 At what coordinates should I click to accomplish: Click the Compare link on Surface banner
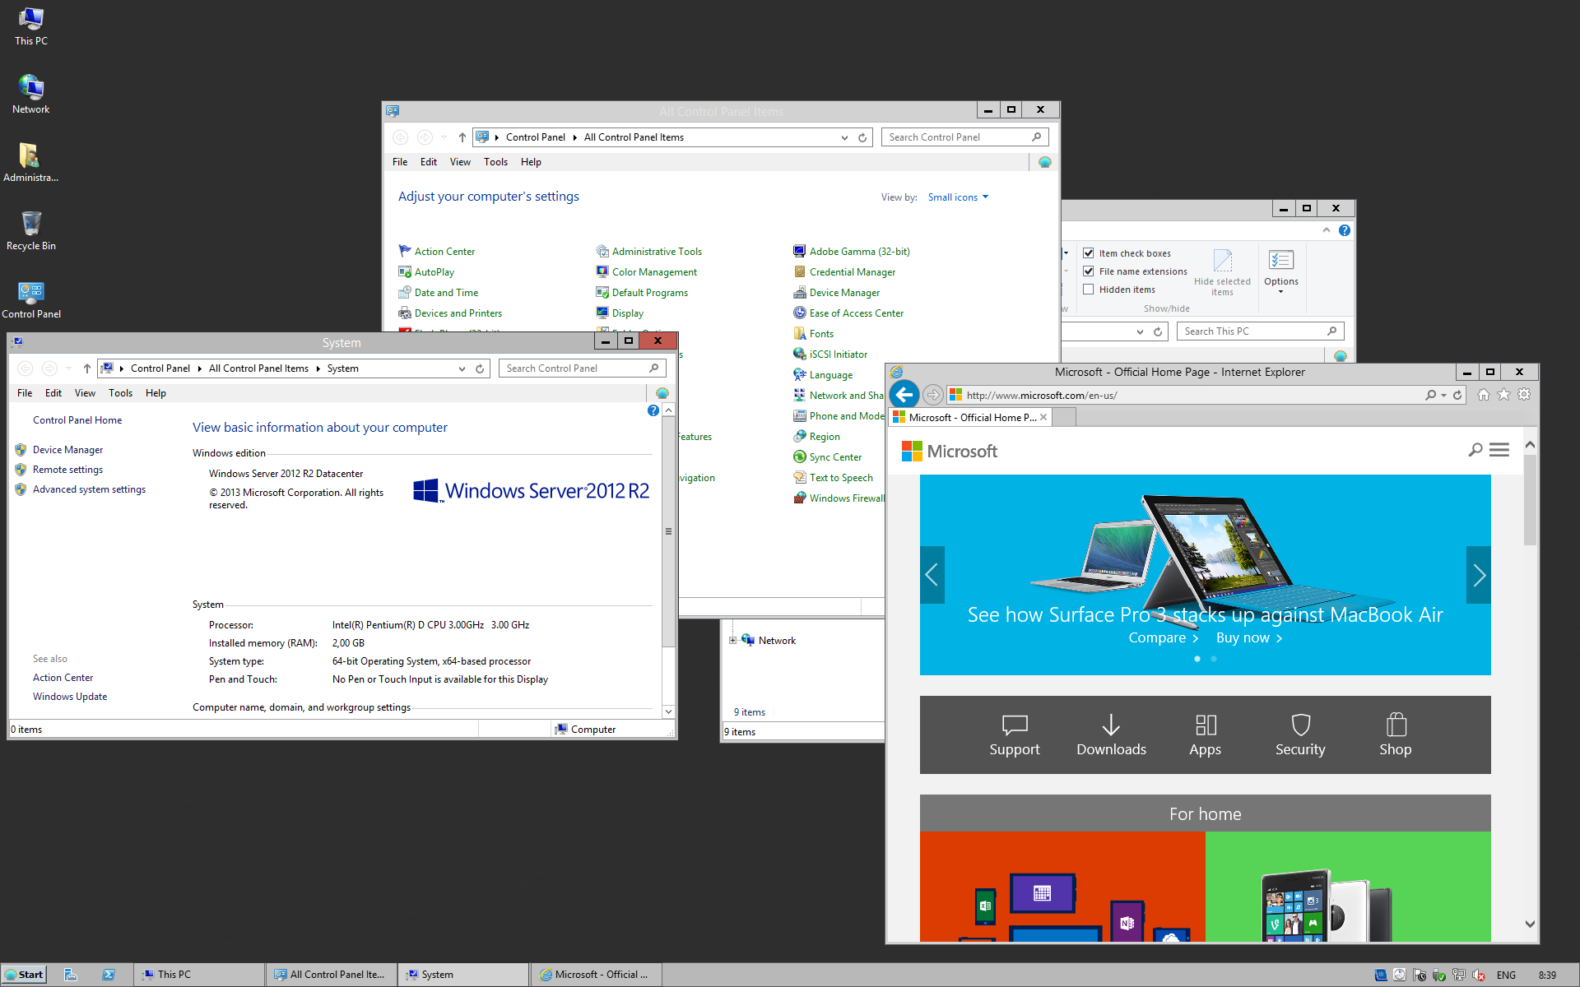(1164, 638)
